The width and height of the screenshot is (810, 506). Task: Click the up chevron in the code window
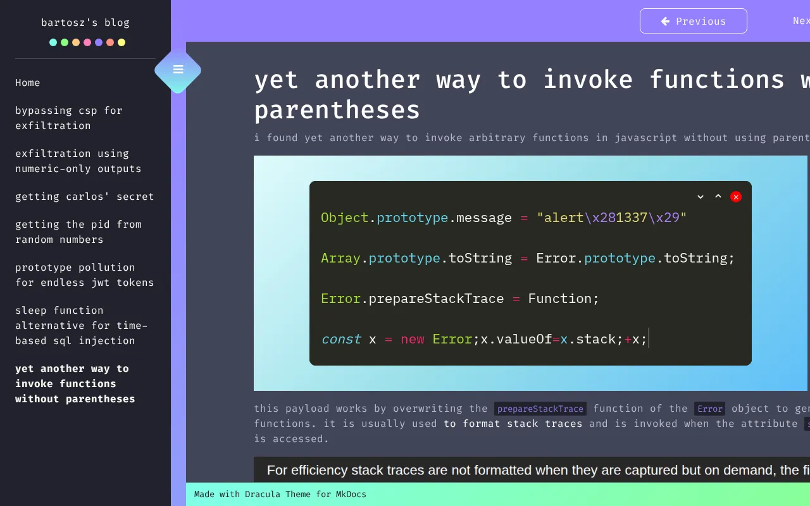718,197
